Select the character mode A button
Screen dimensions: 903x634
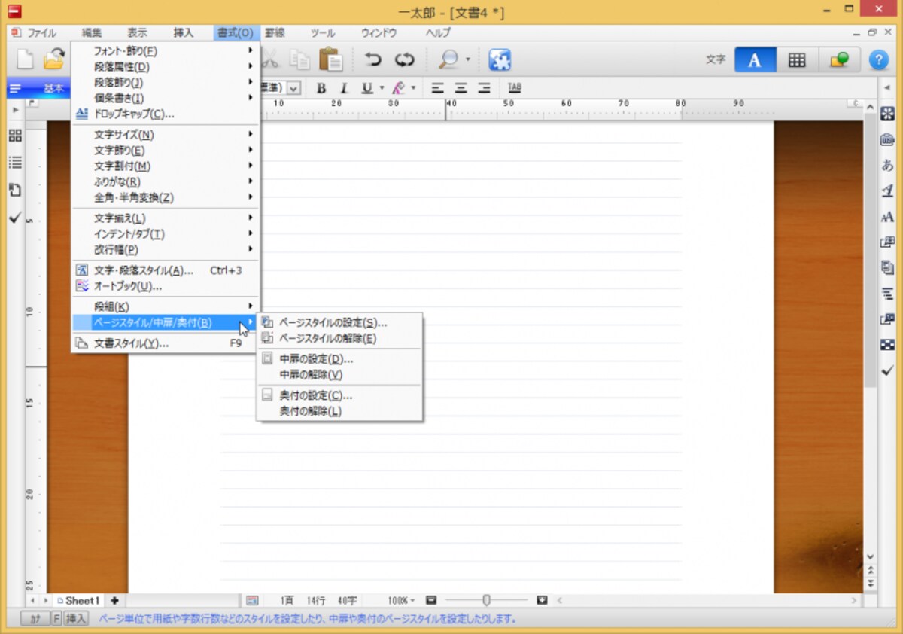pyautogui.click(x=755, y=60)
